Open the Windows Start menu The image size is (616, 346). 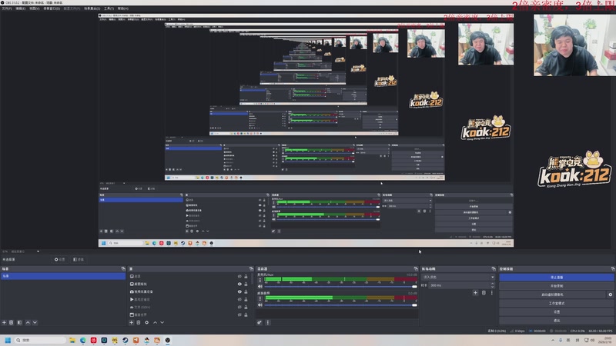(x=8, y=340)
